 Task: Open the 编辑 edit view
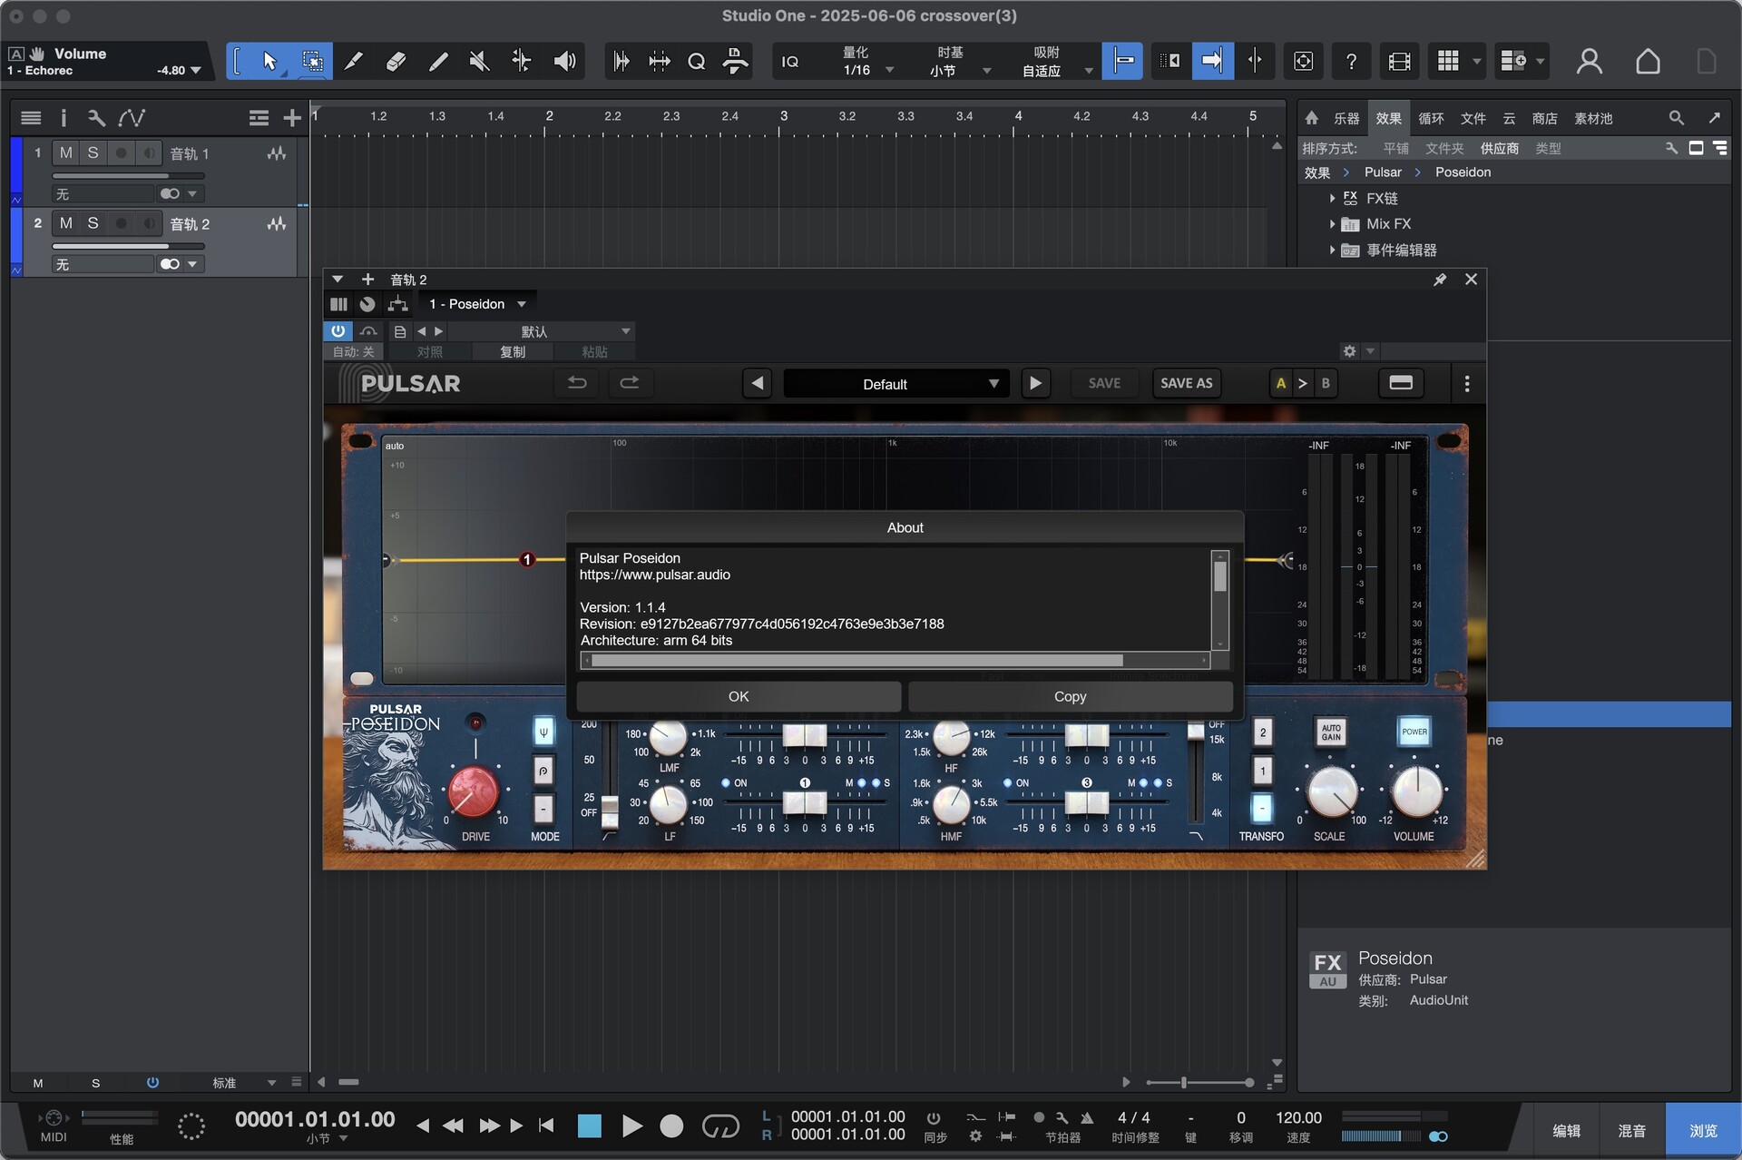click(x=1566, y=1130)
